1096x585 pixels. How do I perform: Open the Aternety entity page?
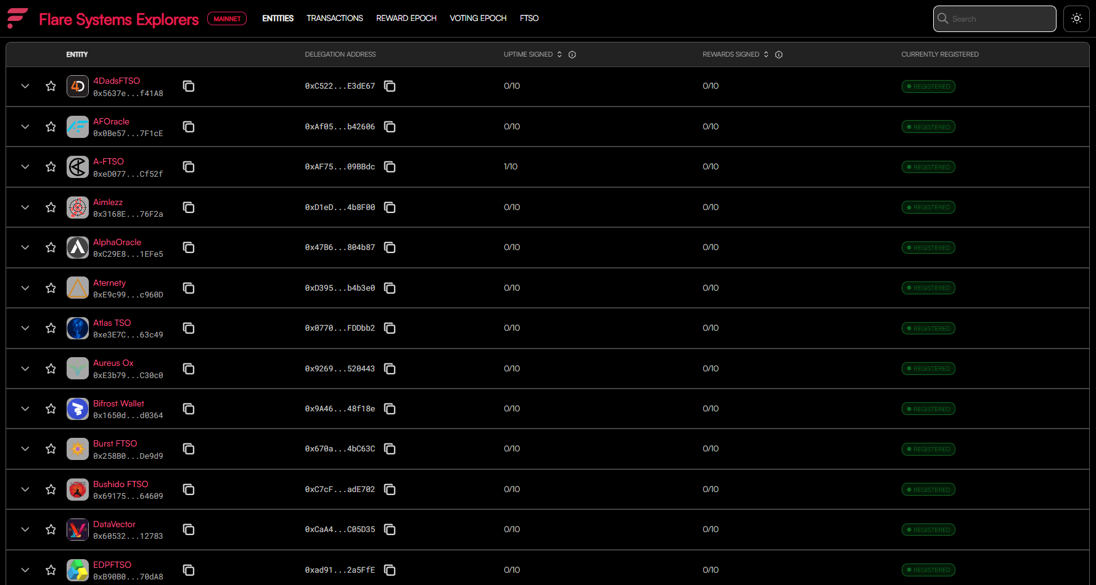(x=109, y=283)
